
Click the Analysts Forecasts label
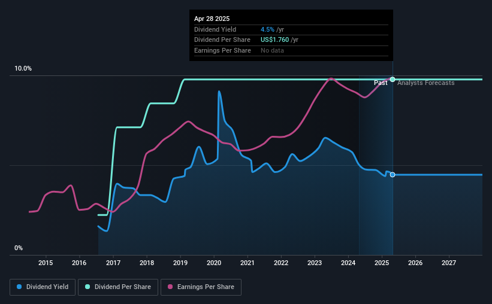click(x=426, y=83)
